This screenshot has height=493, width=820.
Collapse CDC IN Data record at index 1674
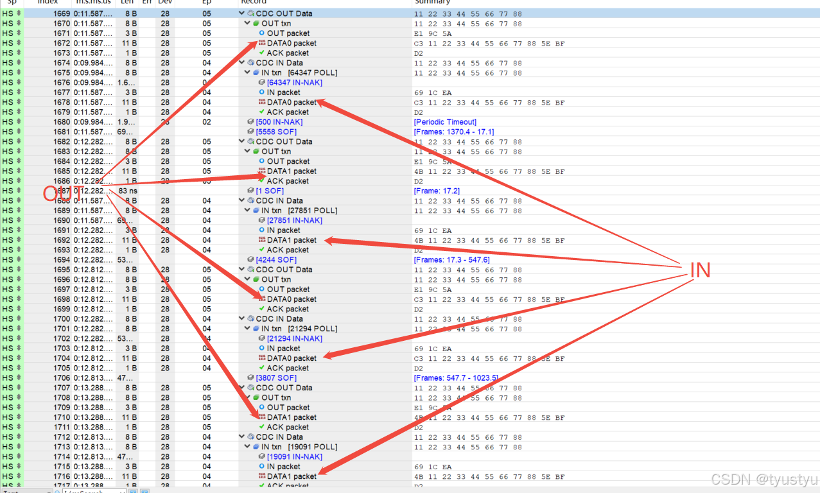242,63
